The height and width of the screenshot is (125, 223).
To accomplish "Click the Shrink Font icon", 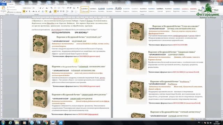I will 43,8.
